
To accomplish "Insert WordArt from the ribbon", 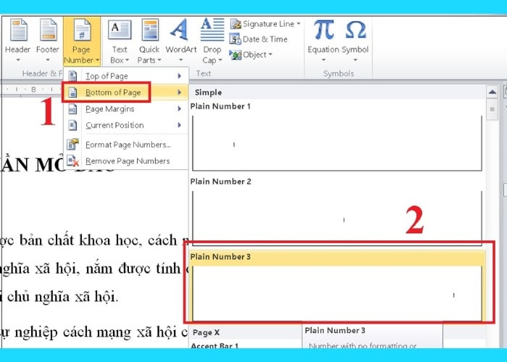I will click(180, 30).
